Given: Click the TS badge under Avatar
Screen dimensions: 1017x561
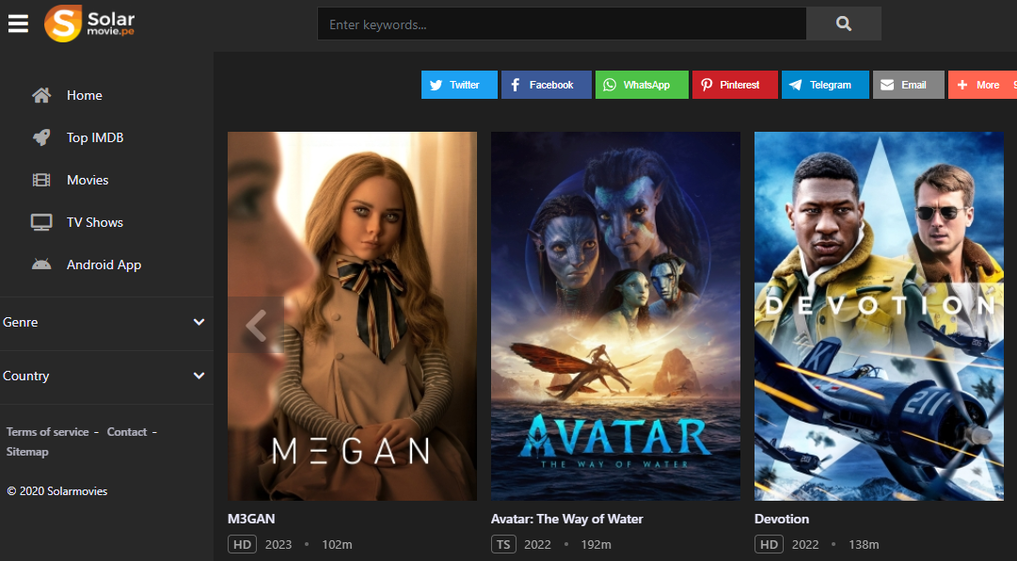Looking at the screenshot, I should (x=504, y=545).
